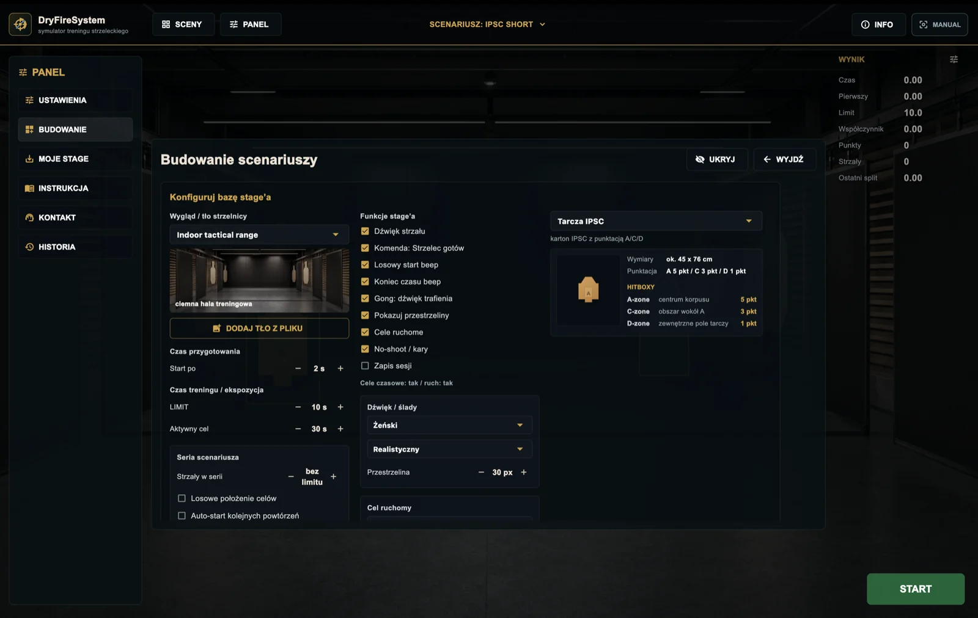This screenshot has width=978, height=618.
Task: Increase Przestrzelina size with plus icon
Action: click(524, 472)
